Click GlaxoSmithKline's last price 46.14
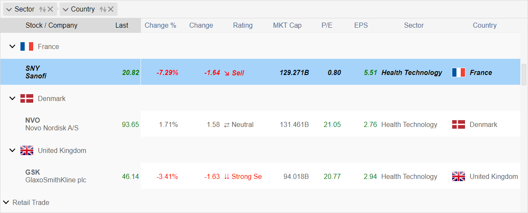The height and width of the screenshot is (213, 528). 130,176
